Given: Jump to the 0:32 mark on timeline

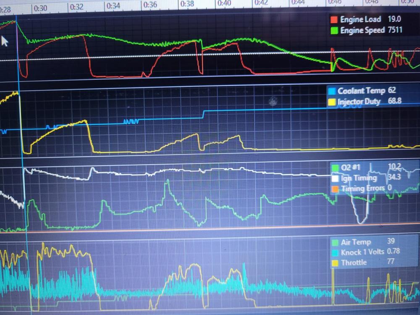Looking at the screenshot, I should point(77,7).
